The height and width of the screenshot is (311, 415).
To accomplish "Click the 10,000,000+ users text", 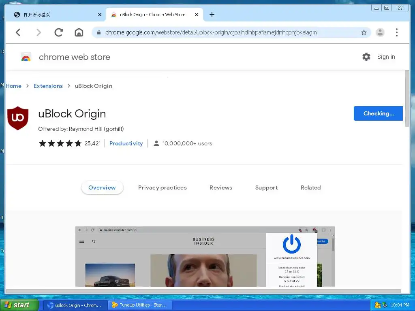I will (187, 143).
